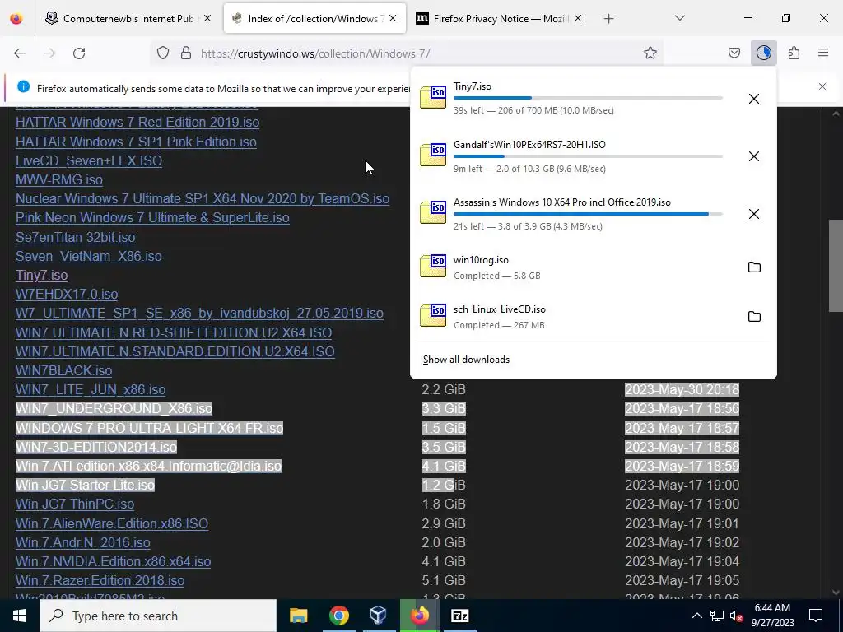Close the Index of /collection tab
The image size is (843, 632).
tap(393, 19)
